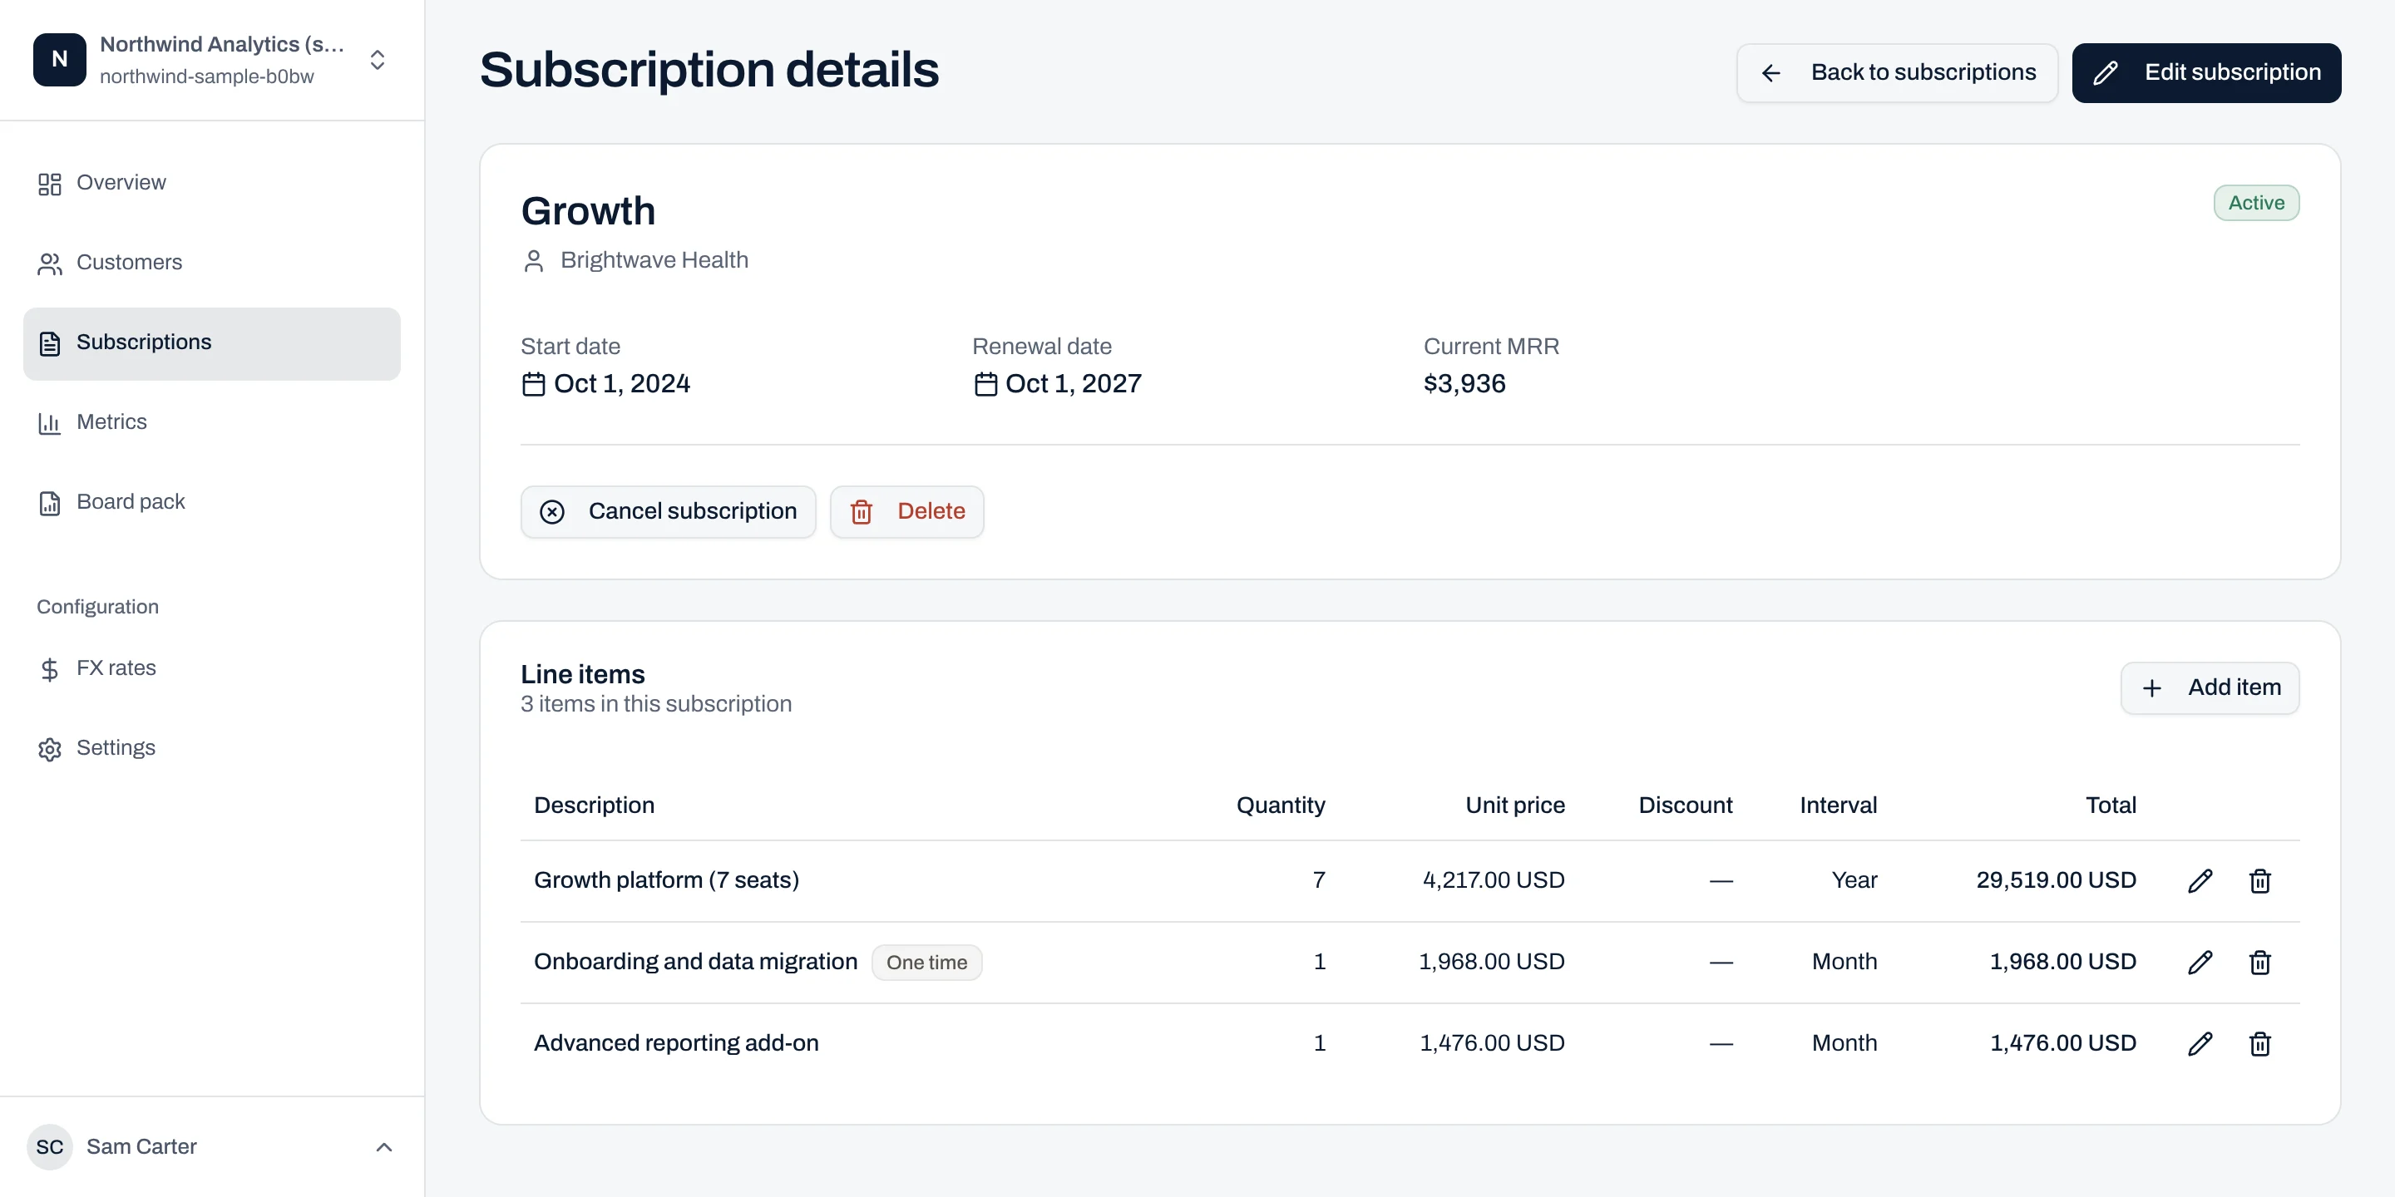Delete the Onboarding and data migration item
2395x1197 pixels.
[2260, 962]
